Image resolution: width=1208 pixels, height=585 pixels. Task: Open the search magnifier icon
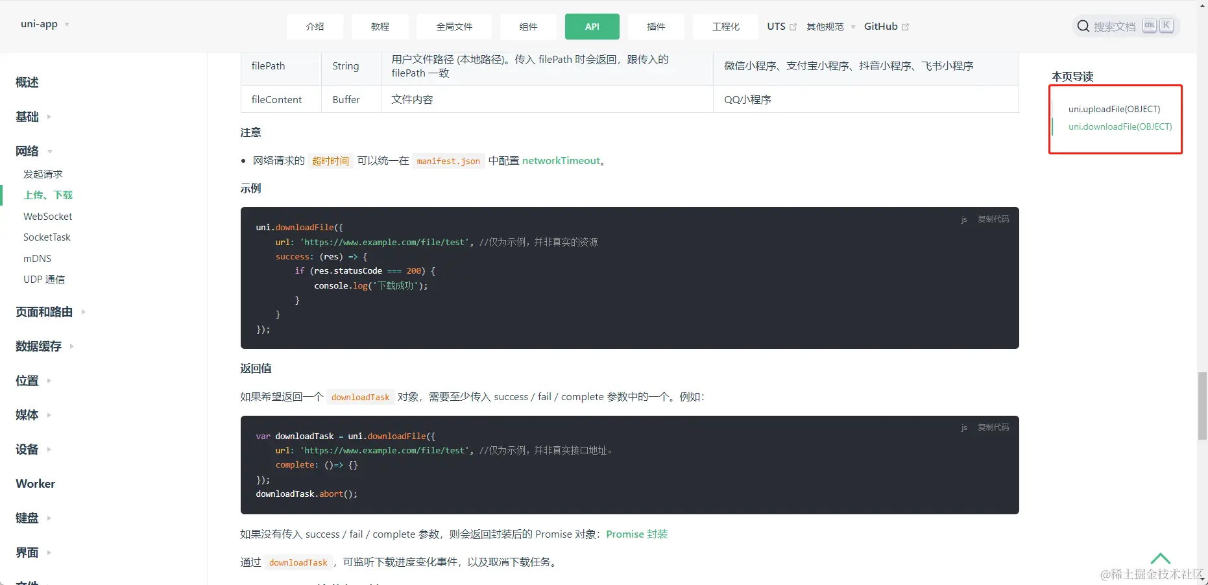[1083, 26]
